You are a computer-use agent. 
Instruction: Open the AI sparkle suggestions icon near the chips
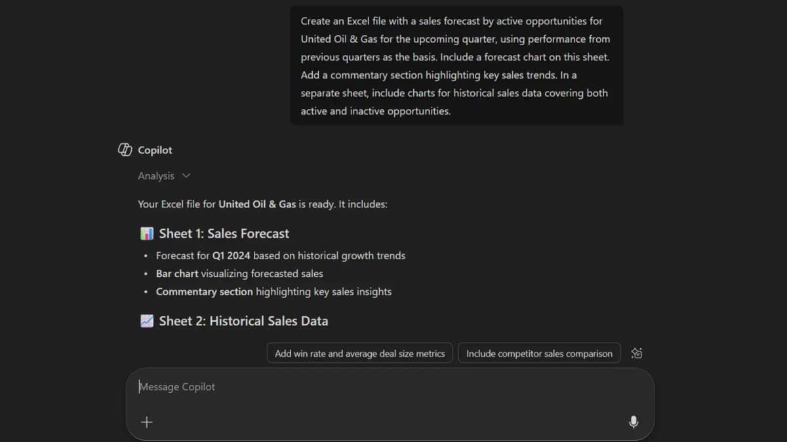click(x=636, y=353)
